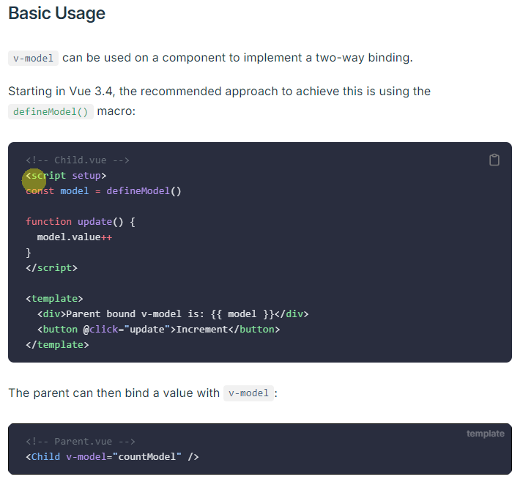The height and width of the screenshot is (490, 523).
Task: Click the '<!-- Parent.vue -->' comment line
Action: tap(81, 442)
